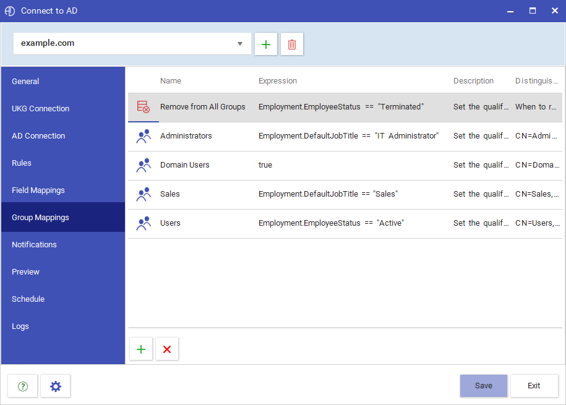Click the Administrators row description cell

point(481,136)
